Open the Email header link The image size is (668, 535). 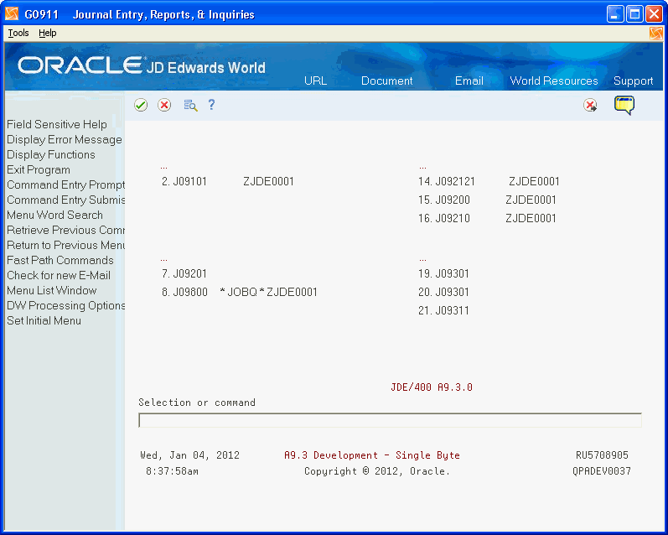(469, 81)
